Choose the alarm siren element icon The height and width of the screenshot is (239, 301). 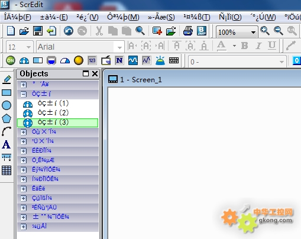[x=160, y=60]
